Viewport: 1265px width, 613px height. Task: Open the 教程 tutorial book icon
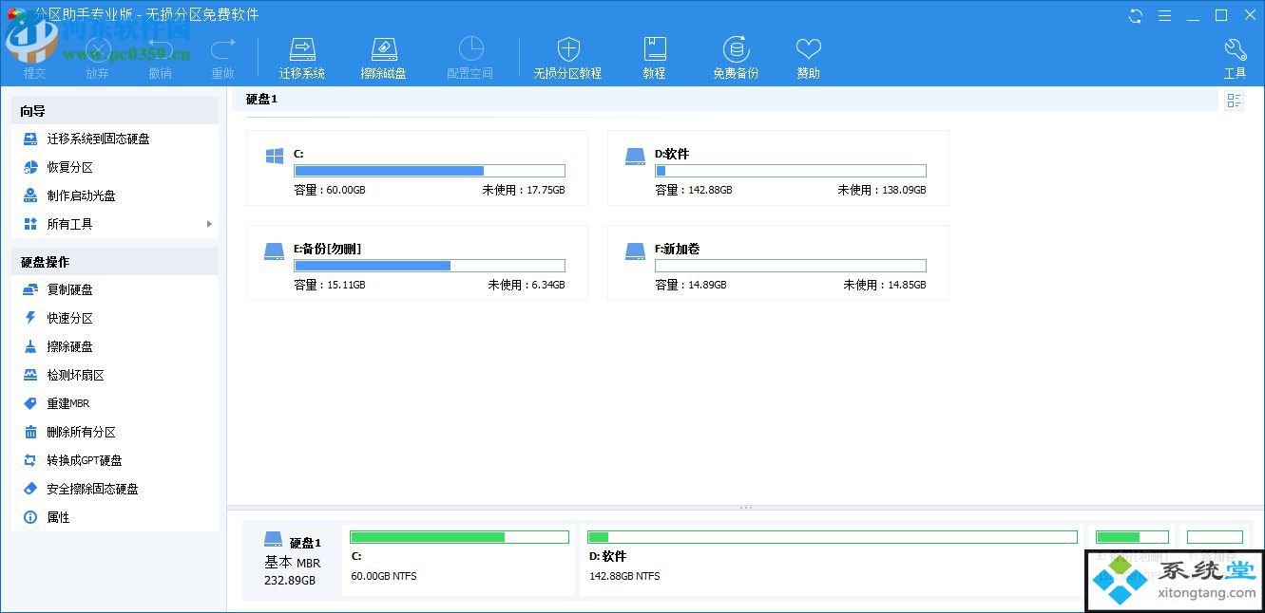click(x=654, y=49)
